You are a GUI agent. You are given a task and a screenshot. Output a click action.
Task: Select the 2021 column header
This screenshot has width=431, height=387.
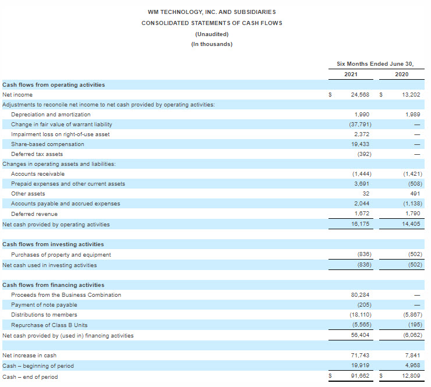click(351, 74)
